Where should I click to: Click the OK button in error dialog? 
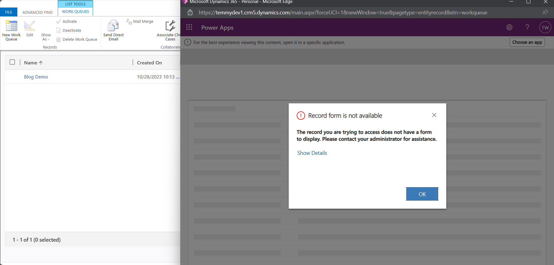coord(422,194)
